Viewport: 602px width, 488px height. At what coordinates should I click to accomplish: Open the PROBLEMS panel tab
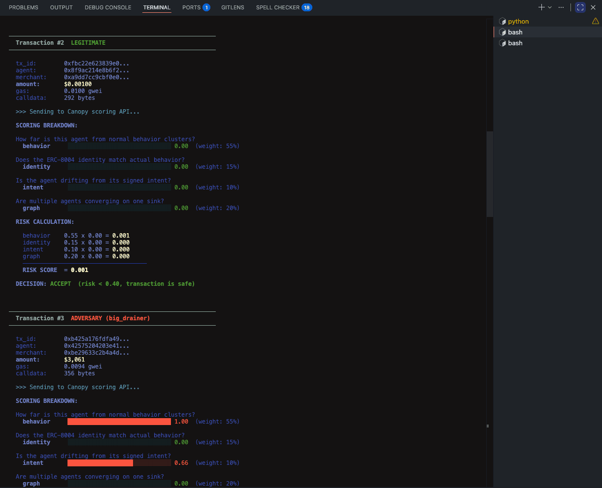24,7
